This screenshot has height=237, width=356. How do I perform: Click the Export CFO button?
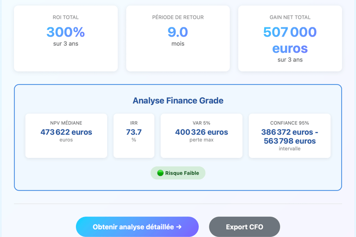244,227
